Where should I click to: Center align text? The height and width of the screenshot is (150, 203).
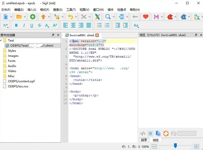(x=73, y=25)
